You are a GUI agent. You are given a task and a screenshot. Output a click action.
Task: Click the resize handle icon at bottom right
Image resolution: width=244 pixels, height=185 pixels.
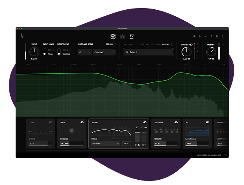click(226, 155)
